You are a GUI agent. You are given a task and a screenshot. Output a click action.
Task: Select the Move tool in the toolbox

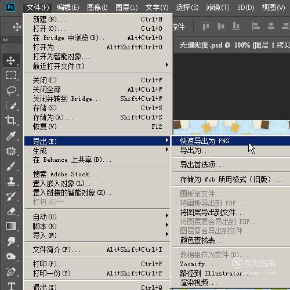click(x=11, y=60)
